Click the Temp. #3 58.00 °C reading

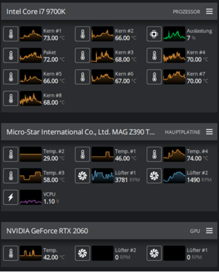click(54, 180)
